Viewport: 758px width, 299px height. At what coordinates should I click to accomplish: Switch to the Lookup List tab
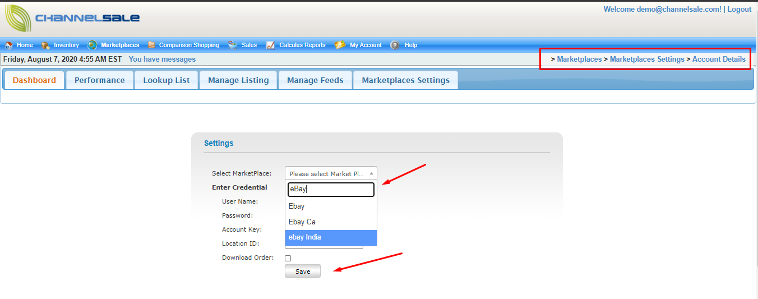(x=167, y=80)
